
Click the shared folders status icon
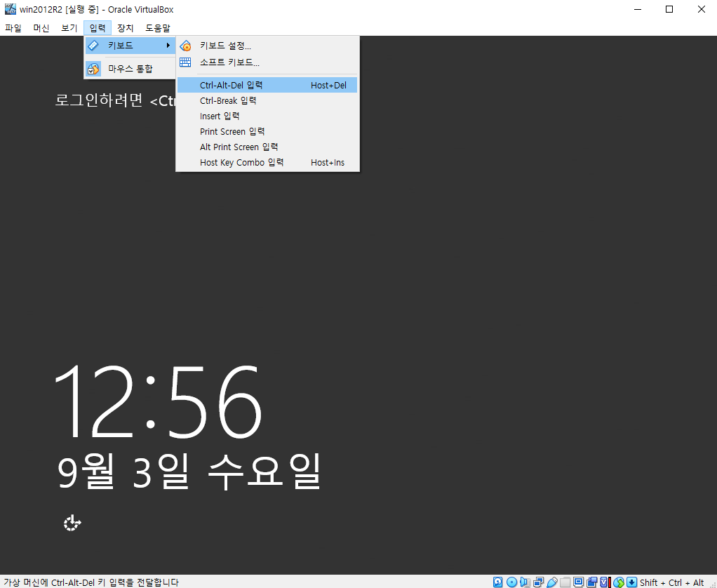[565, 582]
